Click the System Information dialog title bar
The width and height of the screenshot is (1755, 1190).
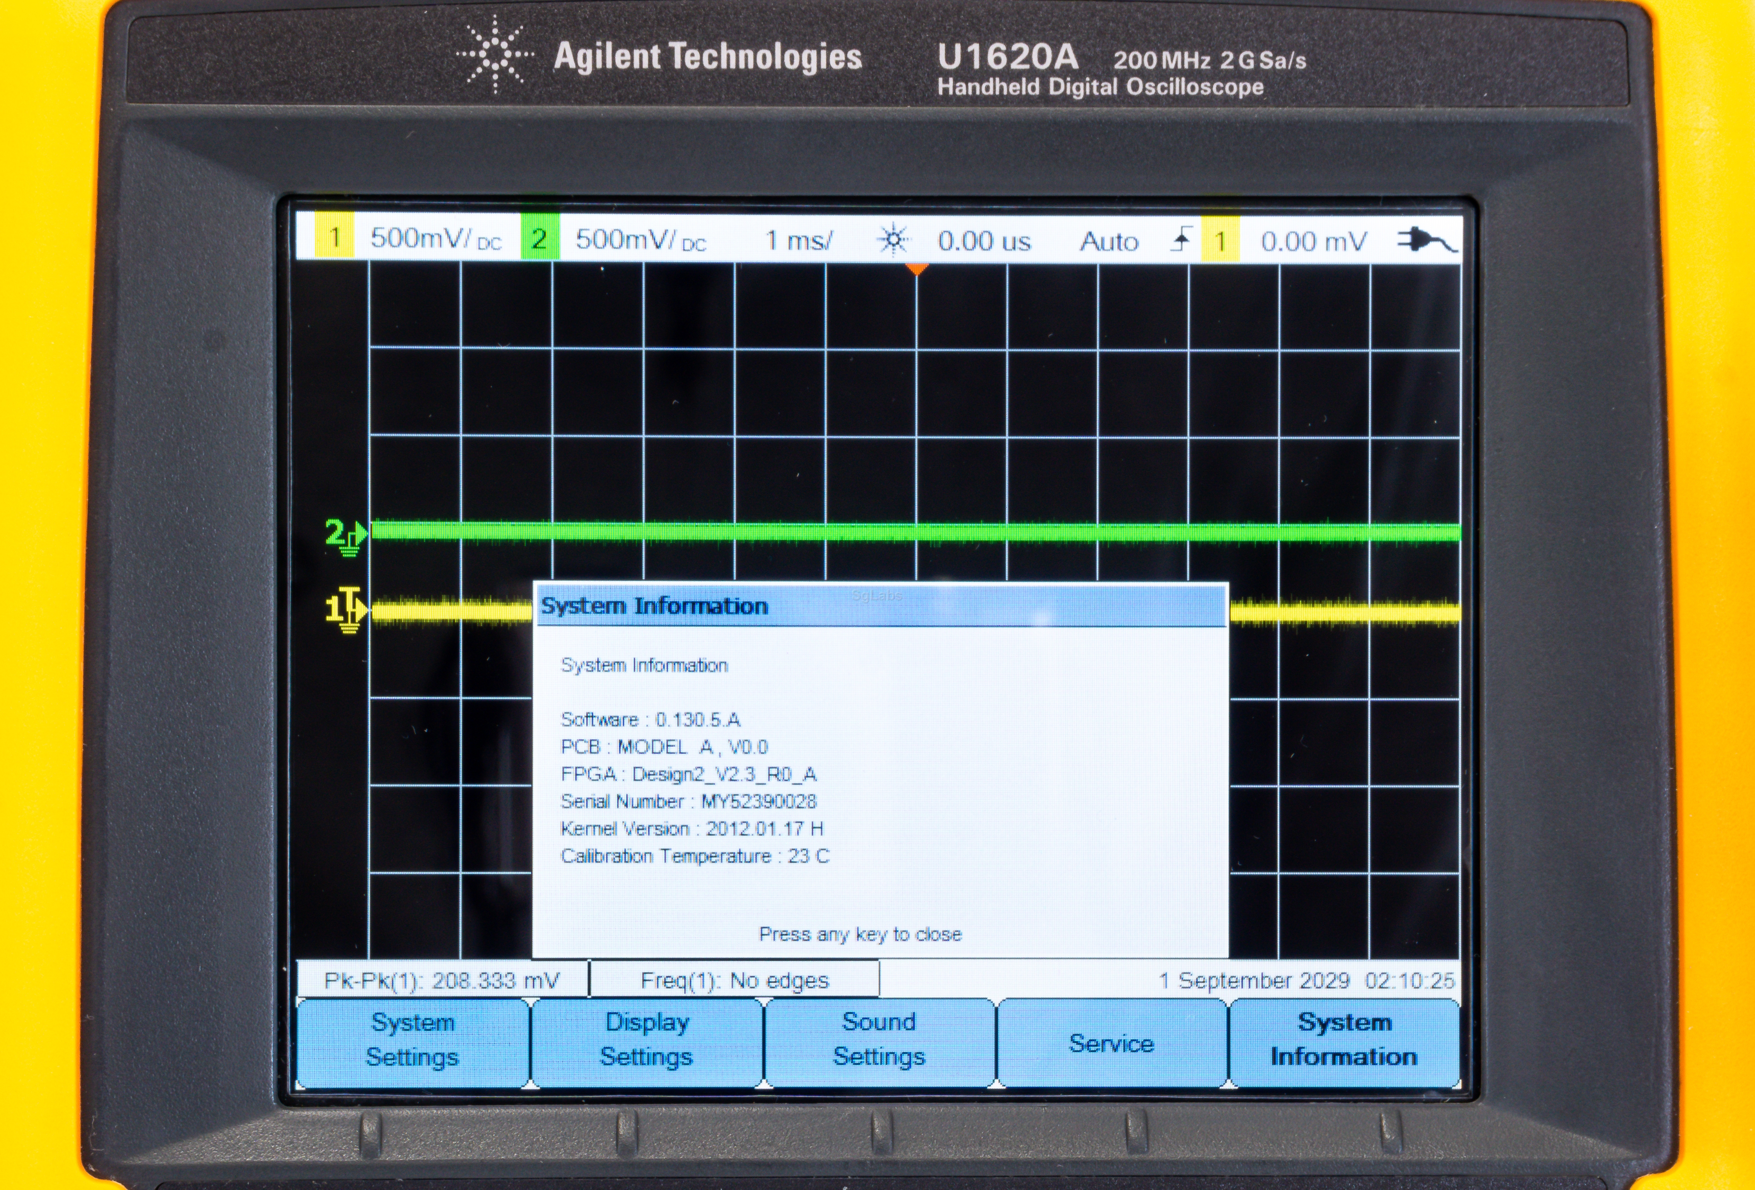tap(880, 606)
